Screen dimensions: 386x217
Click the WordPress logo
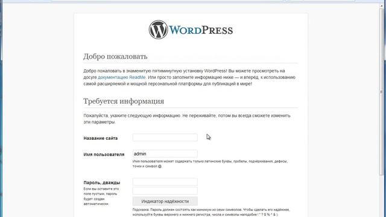click(191, 30)
